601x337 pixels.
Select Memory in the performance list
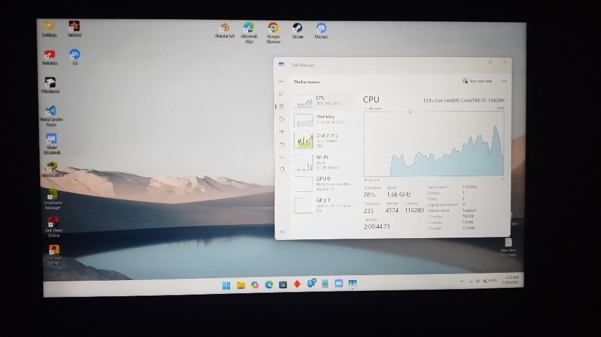[323, 120]
